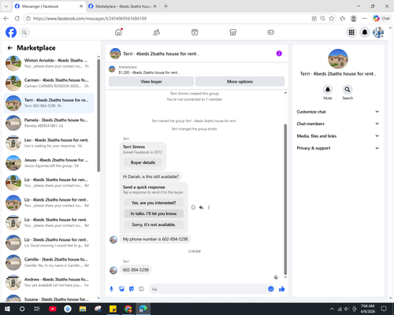This screenshot has height=315, width=394.
Task: Expand Media, files and links section
Action: pyautogui.click(x=338, y=135)
